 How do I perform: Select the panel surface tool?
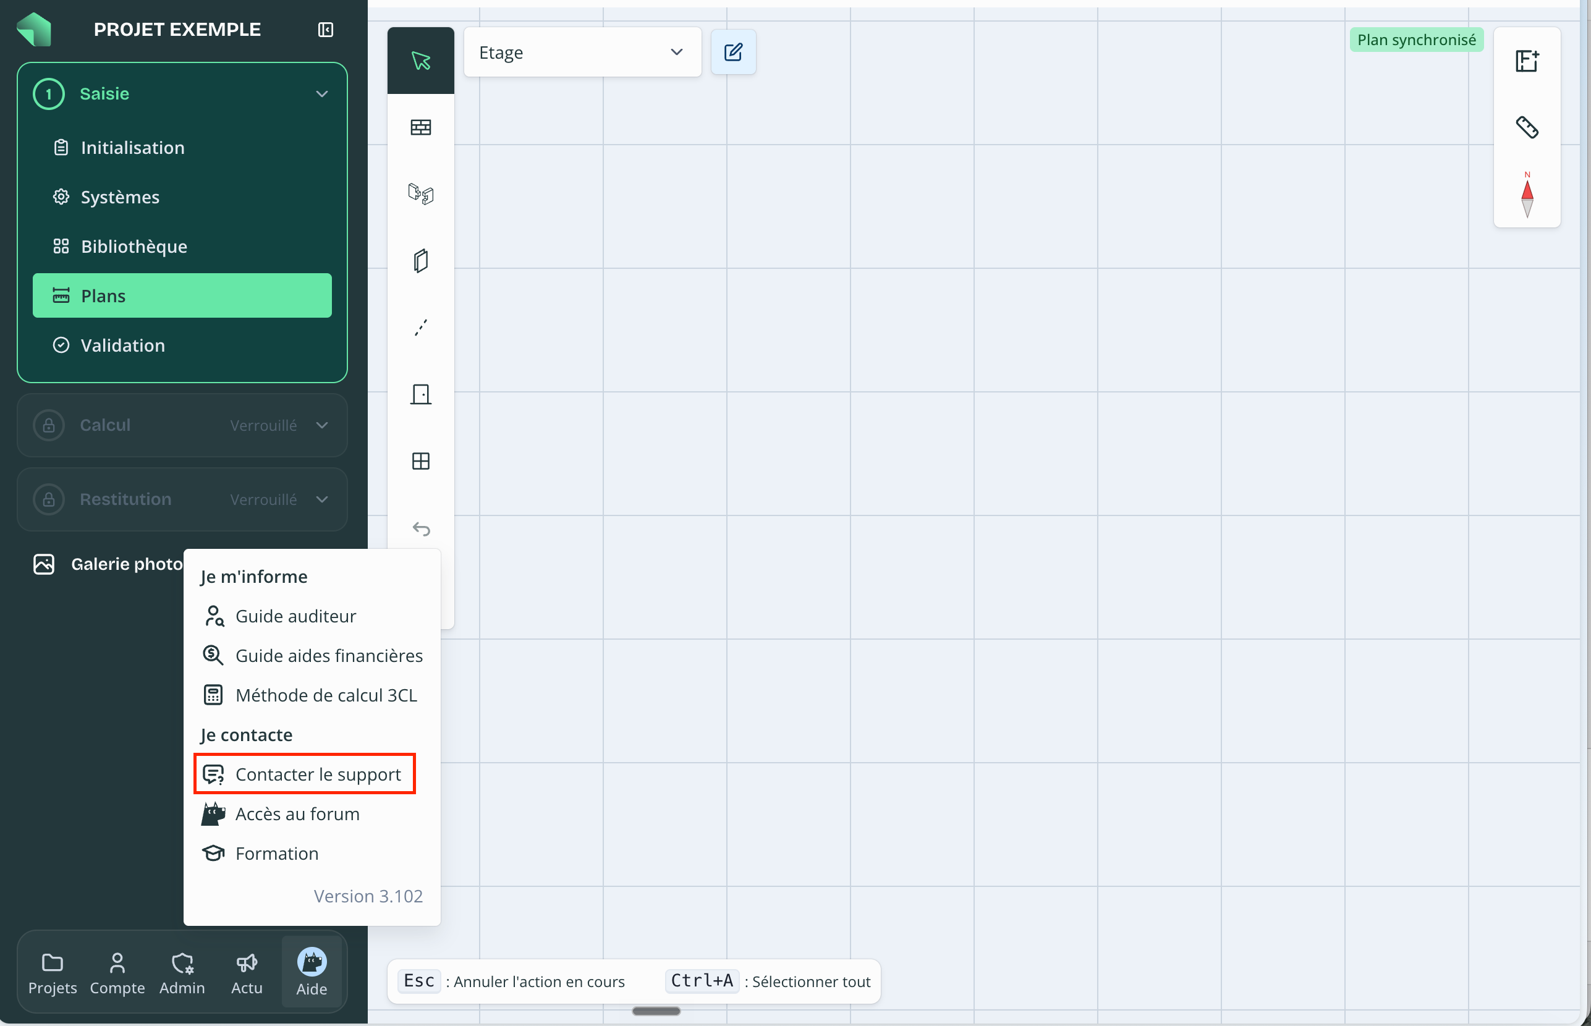[420, 260]
